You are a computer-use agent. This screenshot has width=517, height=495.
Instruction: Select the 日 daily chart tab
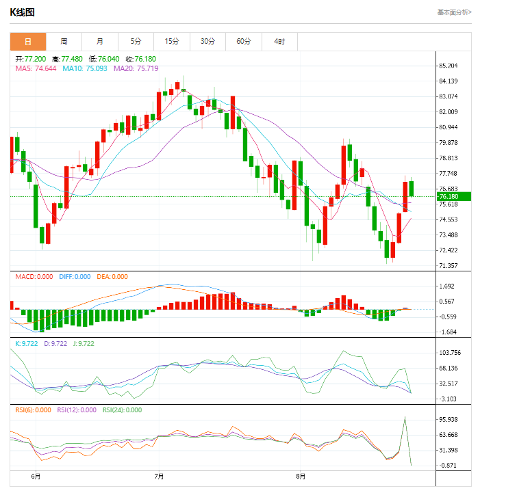pos(28,42)
